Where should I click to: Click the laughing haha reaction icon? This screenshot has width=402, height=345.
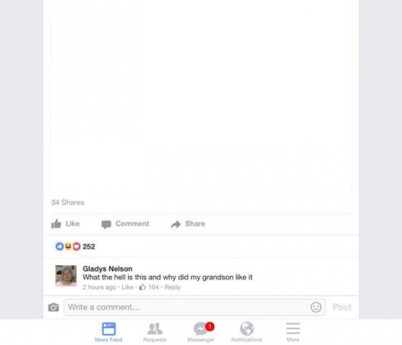click(x=68, y=247)
